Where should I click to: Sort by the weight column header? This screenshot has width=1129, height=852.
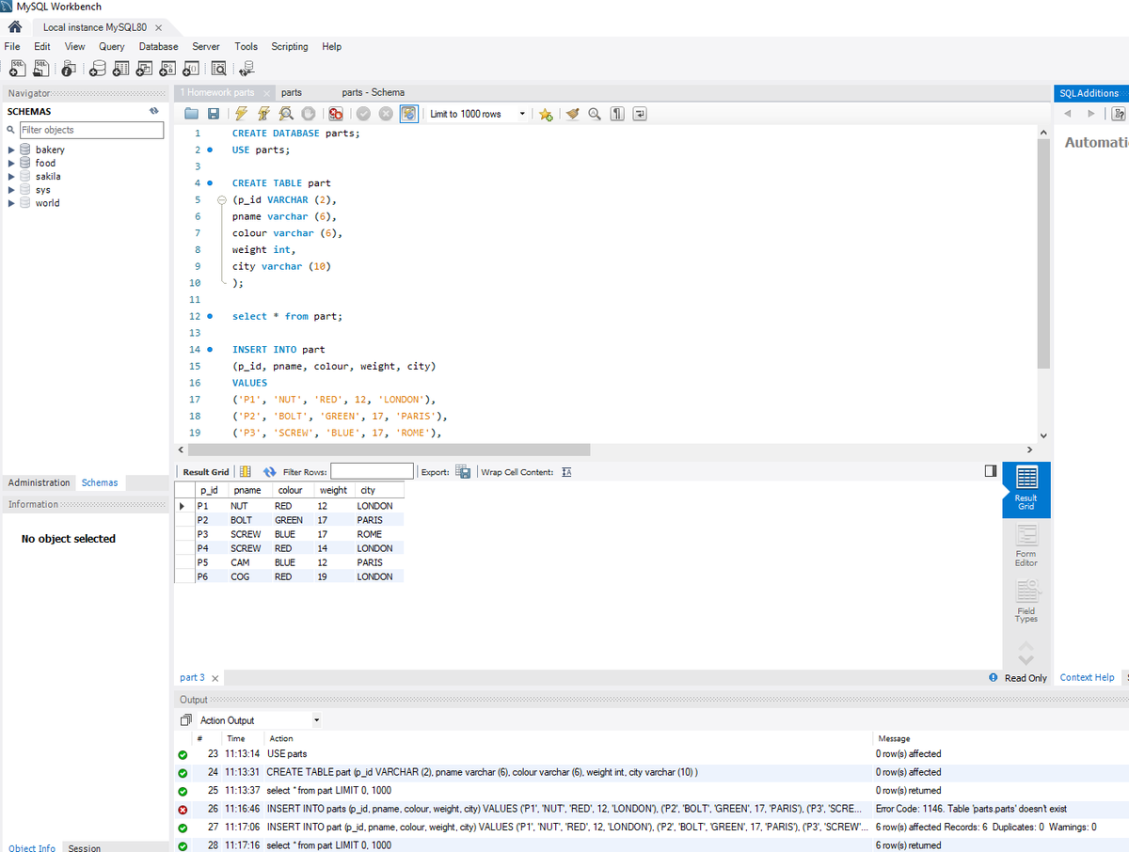pos(333,490)
